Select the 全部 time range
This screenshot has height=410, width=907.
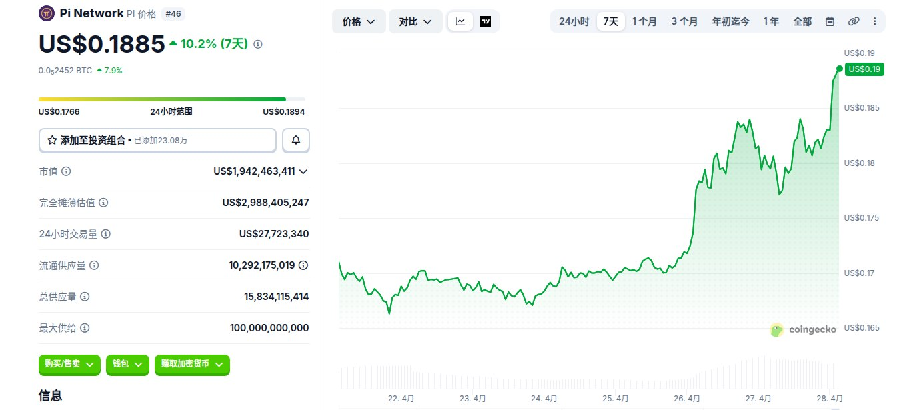pyautogui.click(x=802, y=21)
